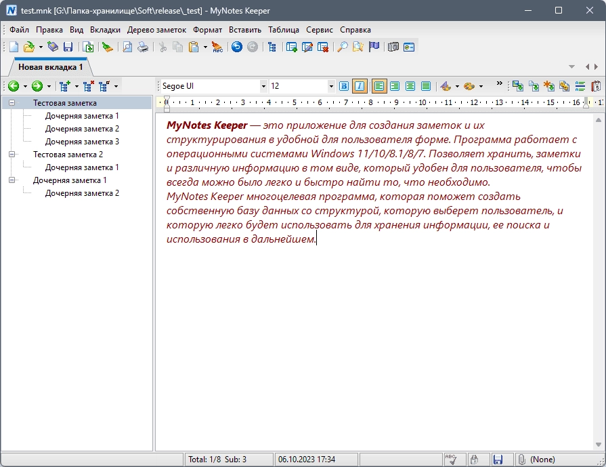This screenshot has height=467, width=606.
Task: Open the Сервис menu
Action: tap(319, 30)
